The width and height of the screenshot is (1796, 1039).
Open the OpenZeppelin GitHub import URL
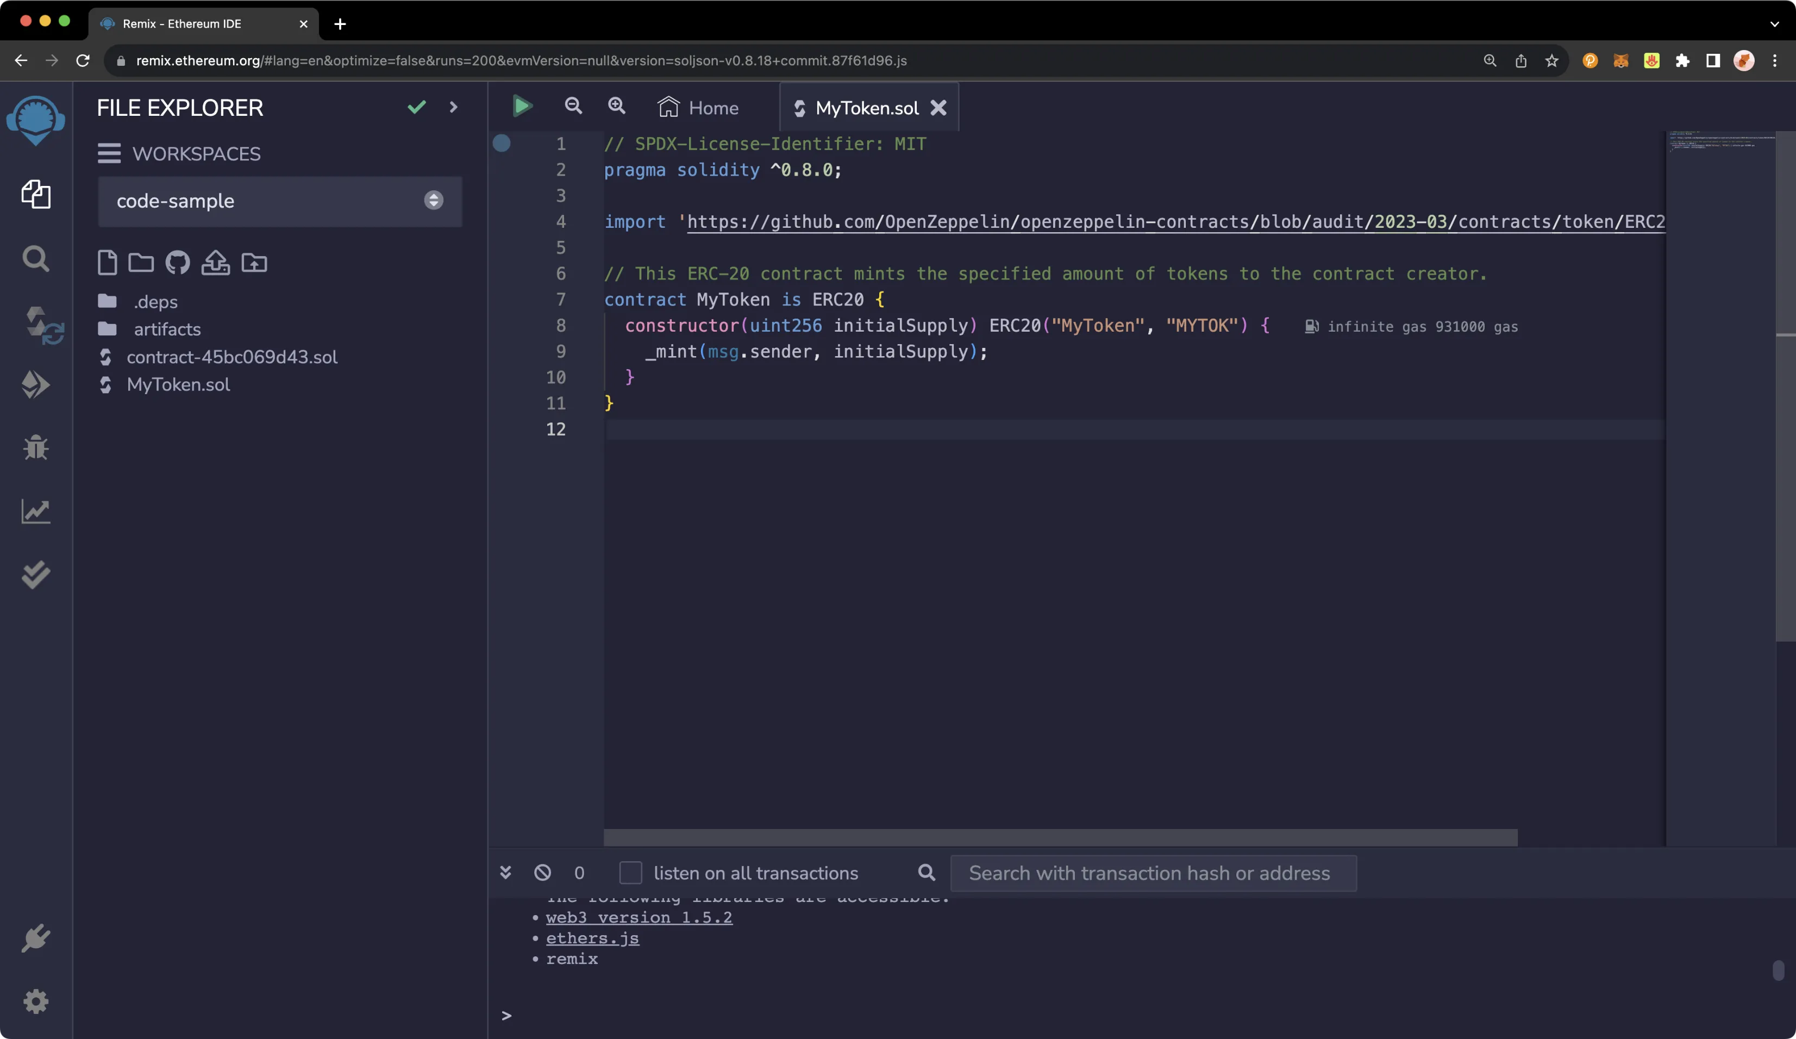pyautogui.click(x=1175, y=222)
